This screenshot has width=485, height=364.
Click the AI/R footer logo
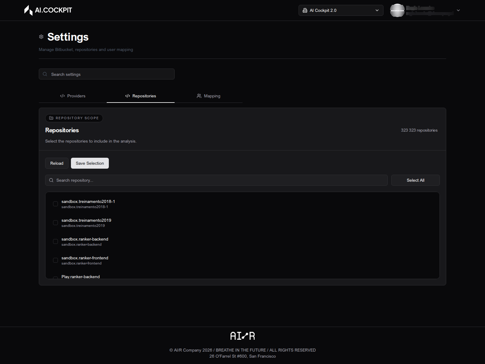click(242, 336)
